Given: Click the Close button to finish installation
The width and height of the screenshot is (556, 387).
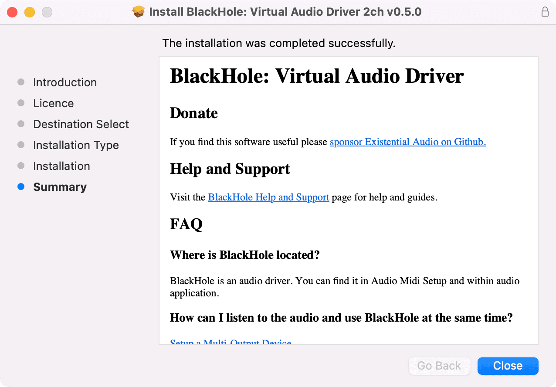Looking at the screenshot, I should [x=508, y=366].
